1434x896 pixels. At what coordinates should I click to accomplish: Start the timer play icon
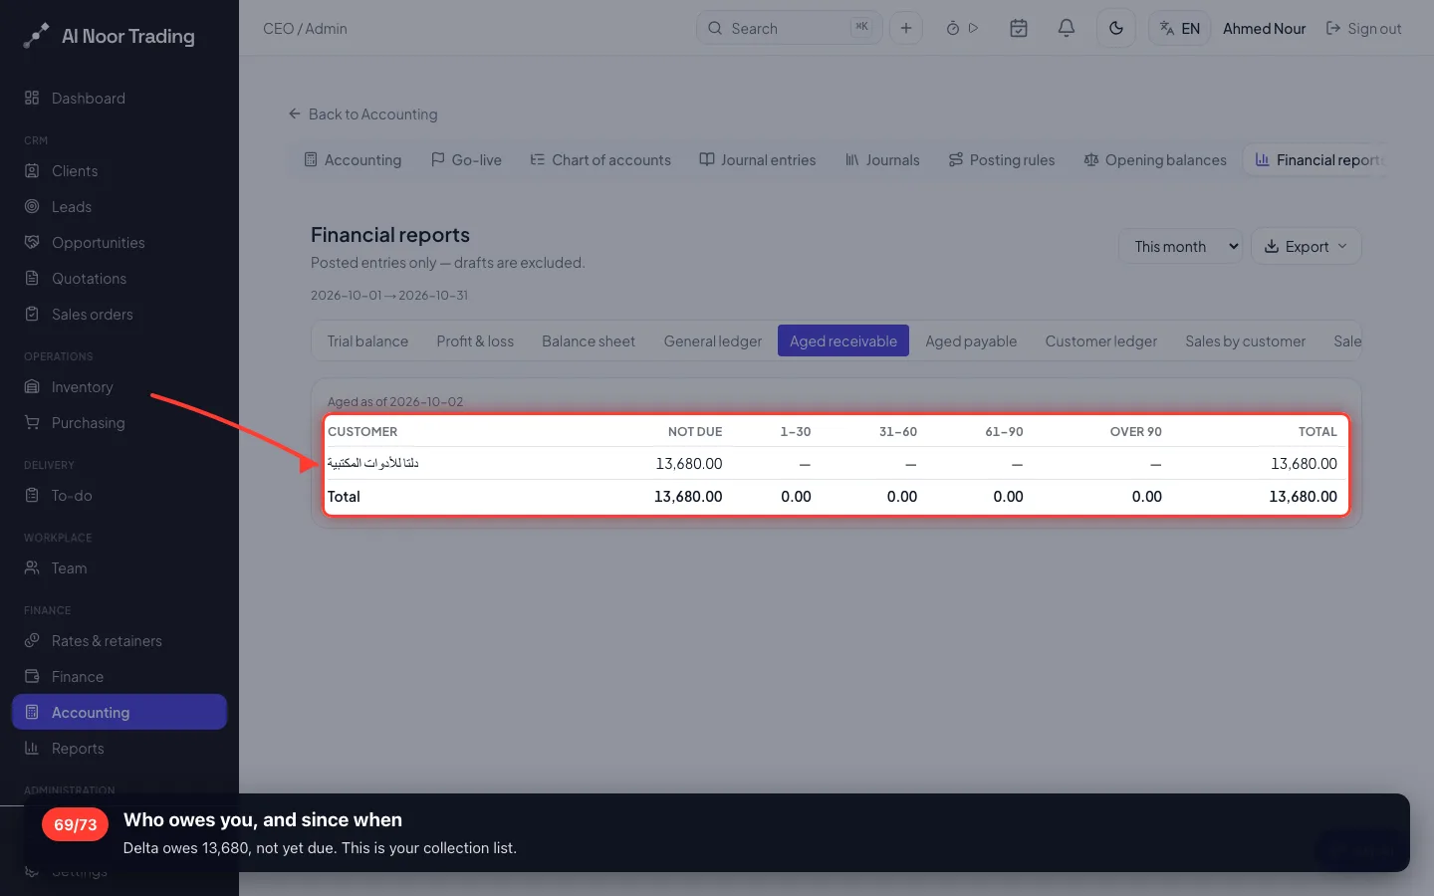coord(974,28)
